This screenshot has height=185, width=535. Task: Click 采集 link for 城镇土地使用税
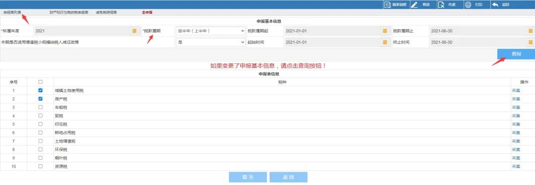click(x=516, y=91)
